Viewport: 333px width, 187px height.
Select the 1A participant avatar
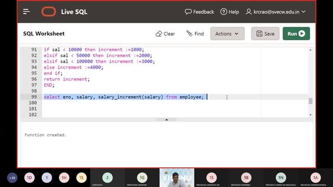316,178
